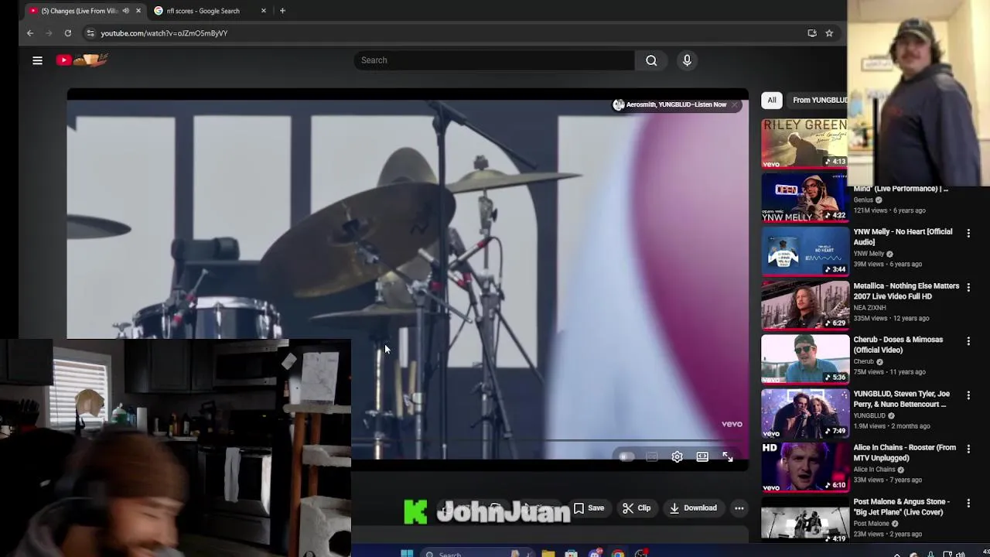Image resolution: width=990 pixels, height=557 pixels.
Task: Switch player to theater mode
Action: (702, 457)
